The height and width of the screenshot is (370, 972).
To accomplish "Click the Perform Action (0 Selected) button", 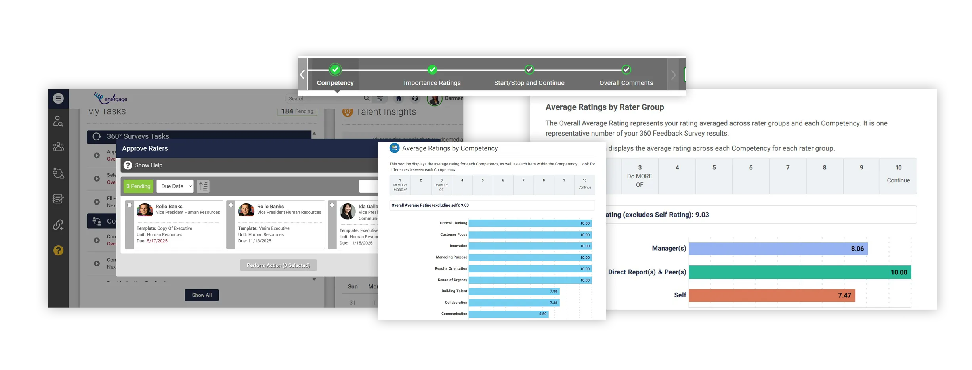I will coord(278,265).
